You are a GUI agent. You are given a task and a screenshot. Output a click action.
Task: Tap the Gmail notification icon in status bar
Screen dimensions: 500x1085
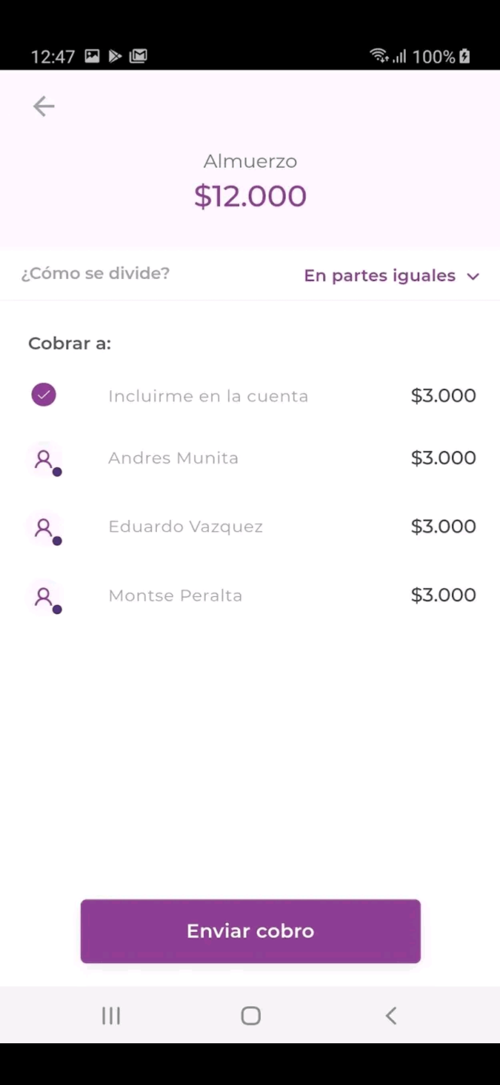point(138,56)
